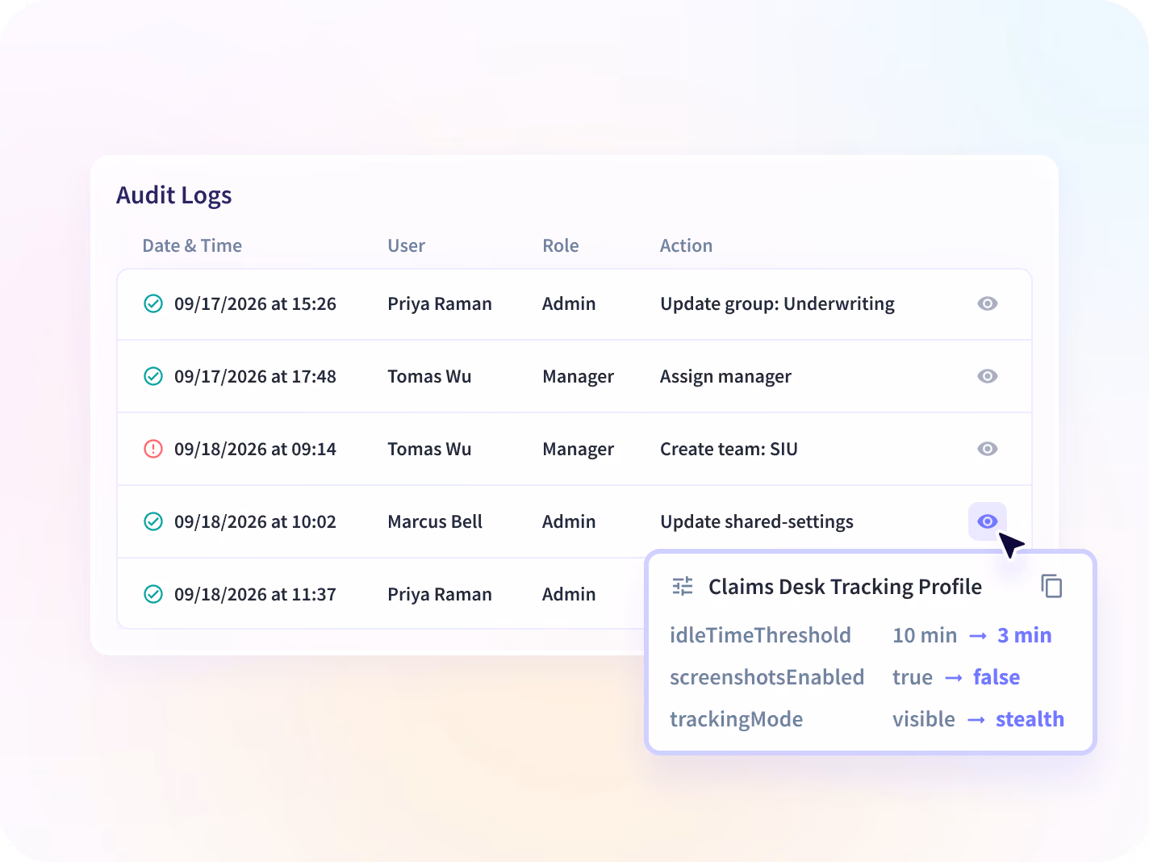Show details for Create team: SIU
This screenshot has height=862, width=1149.
coord(987,449)
